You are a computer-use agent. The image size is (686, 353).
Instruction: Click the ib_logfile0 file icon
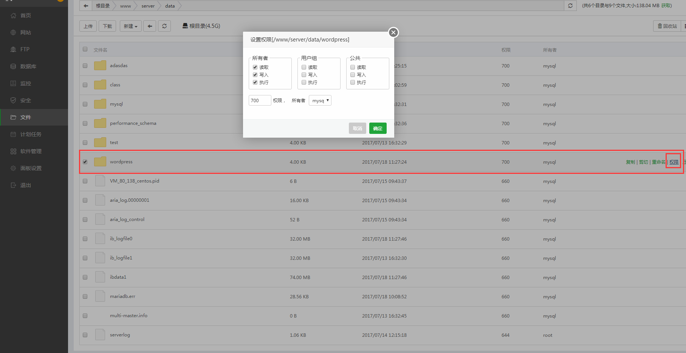[100, 239]
